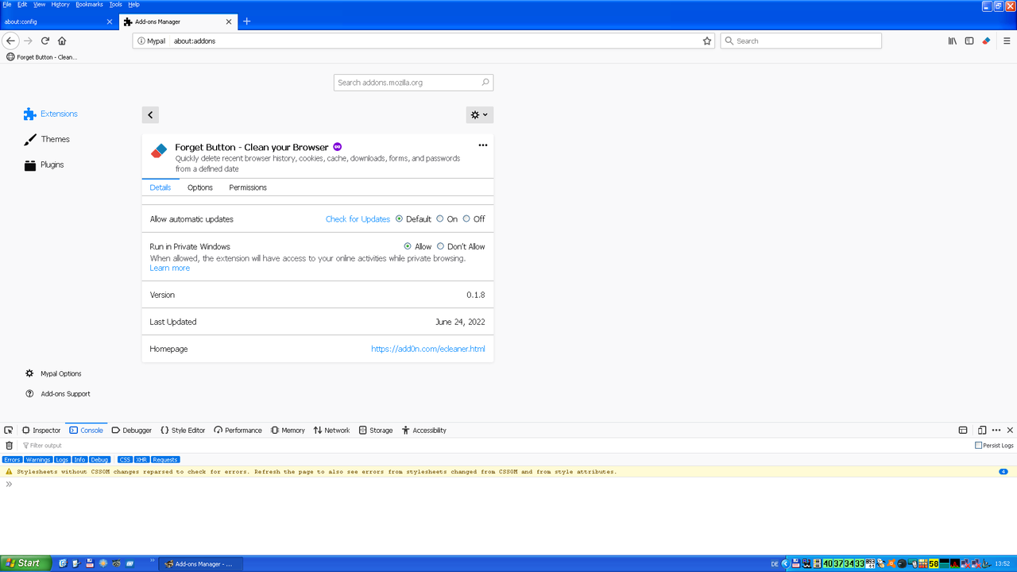Open the Debugger devtools tab
Screen dimensions: 1017x572
(x=131, y=430)
